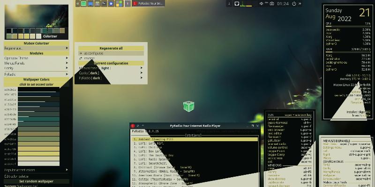Click Set random wallpaper
375x187 pixels.
tap(36, 181)
